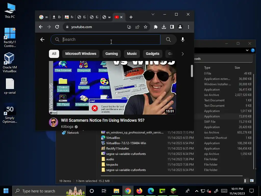Open File Explorer help icon
261x196 pixels.
(253, 50)
